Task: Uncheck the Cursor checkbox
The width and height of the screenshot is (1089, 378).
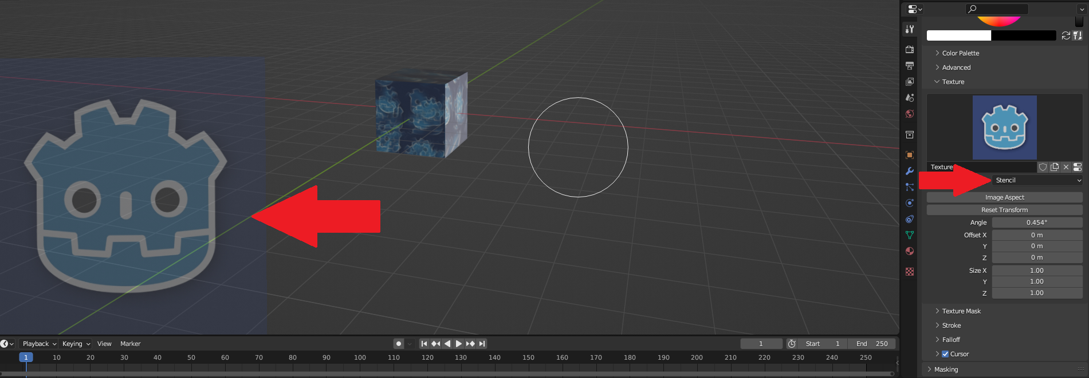Action: 945,354
